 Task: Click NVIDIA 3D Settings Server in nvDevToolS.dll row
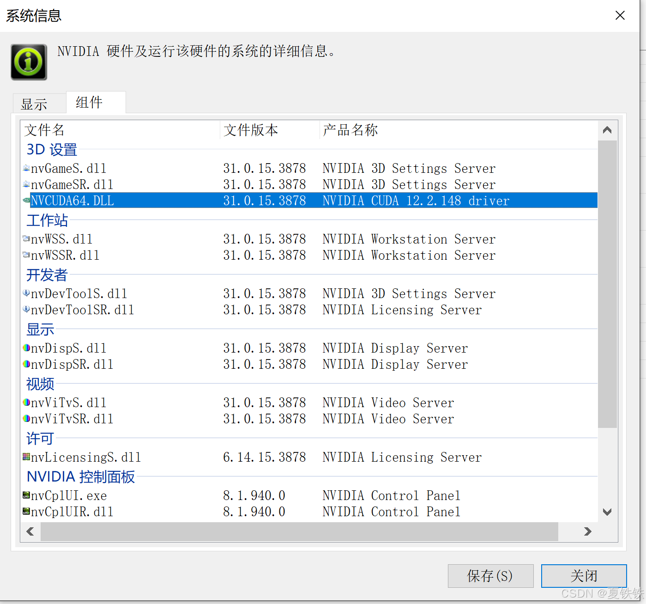[409, 293]
